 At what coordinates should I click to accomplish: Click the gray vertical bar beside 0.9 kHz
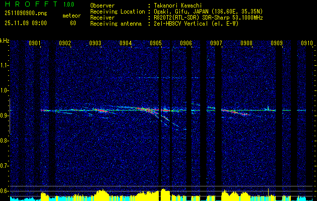(x=10, y=116)
